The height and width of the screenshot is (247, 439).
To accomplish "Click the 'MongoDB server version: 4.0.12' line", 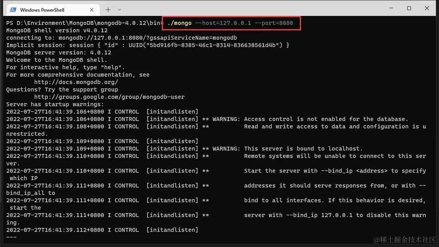I will tap(58, 53).
